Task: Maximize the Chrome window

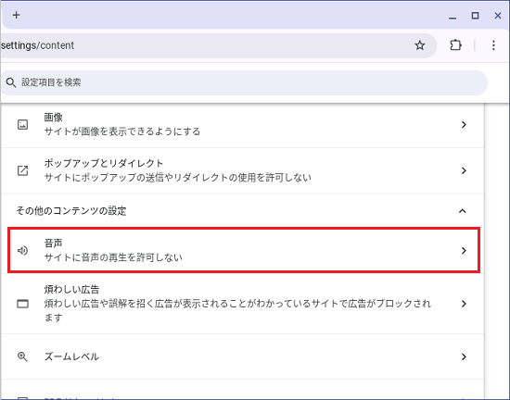Action: 475,15
